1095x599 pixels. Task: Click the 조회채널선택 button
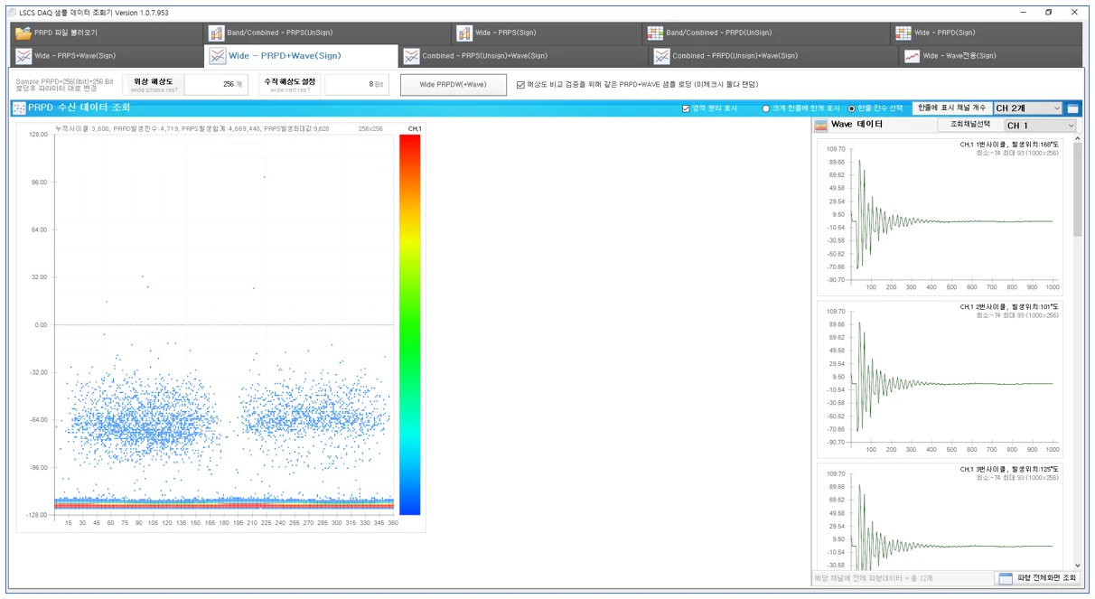pyautogui.click(x=969, y=125)
